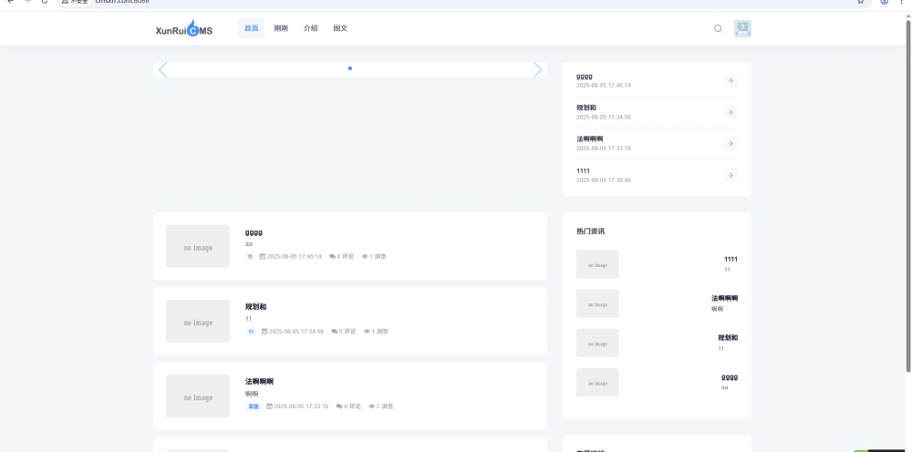Click 0 评论 on 法啊啊啊 article
The height and width of the screenshot is (452, 912).
point(352,406)
